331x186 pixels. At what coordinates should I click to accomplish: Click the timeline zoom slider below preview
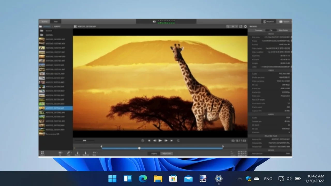pos(84,141)
